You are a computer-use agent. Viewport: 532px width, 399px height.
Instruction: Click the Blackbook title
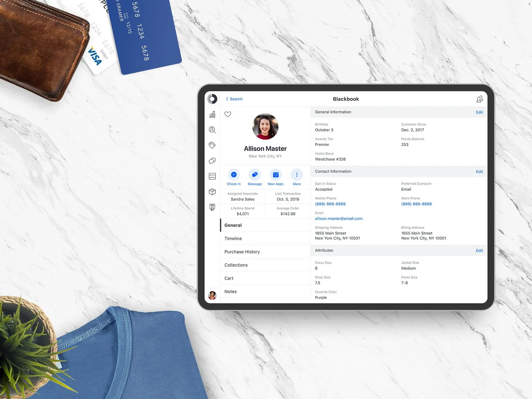tap(346, 99)
